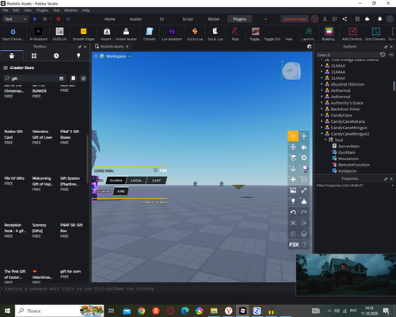This screenshot has height=317, width=396.
Task: Select the RemoteFunction item in Explorer
Action: pyautogui.click(x=354, y=165)
